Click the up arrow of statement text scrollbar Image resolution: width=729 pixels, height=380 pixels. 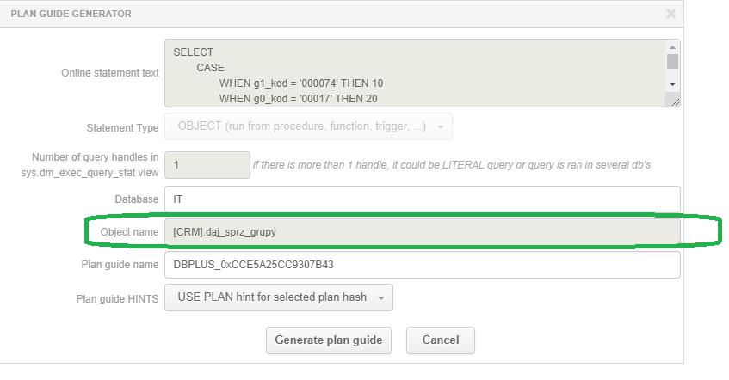(672, 47)
